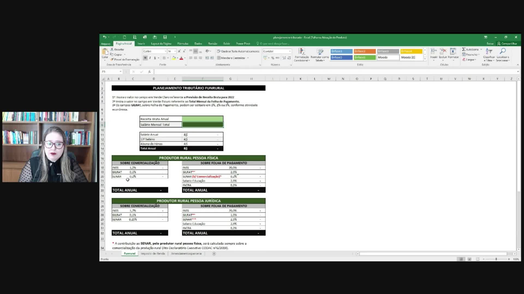524x294 pixels.
Task: Toggle italic (I) formatting
Action: [150, 58]
